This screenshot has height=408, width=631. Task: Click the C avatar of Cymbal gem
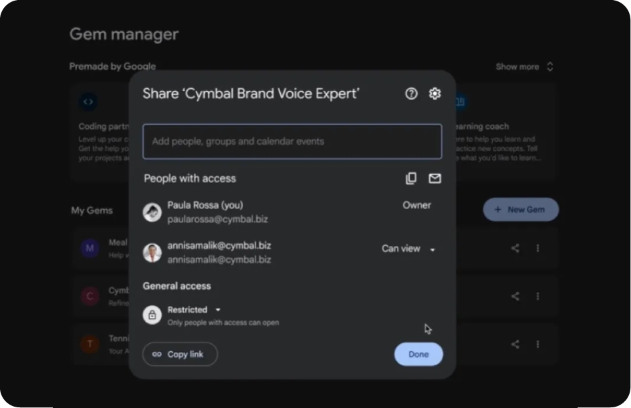(x=90, y=296)
